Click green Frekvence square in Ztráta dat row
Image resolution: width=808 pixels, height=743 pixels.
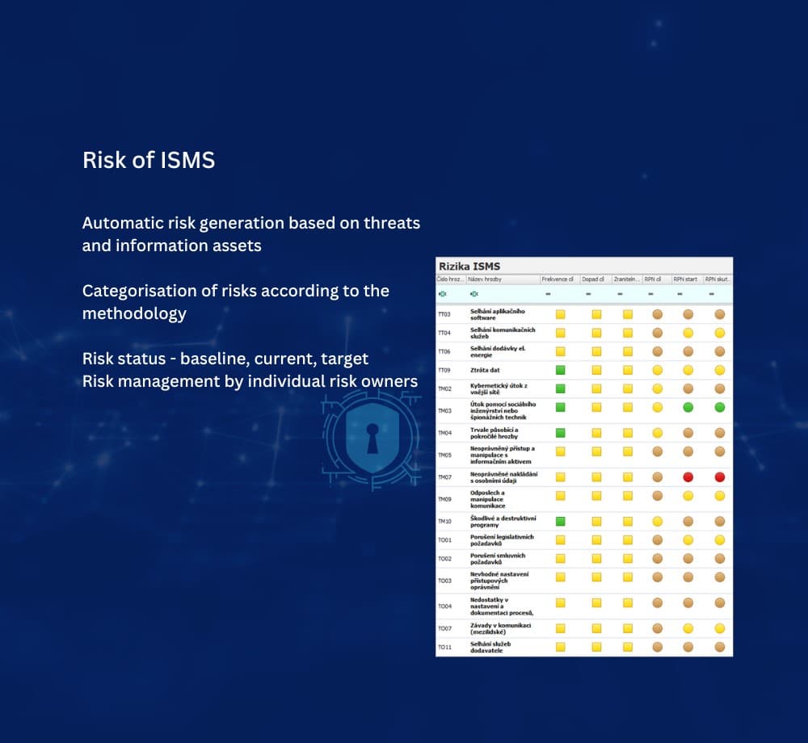click(561, 370)
